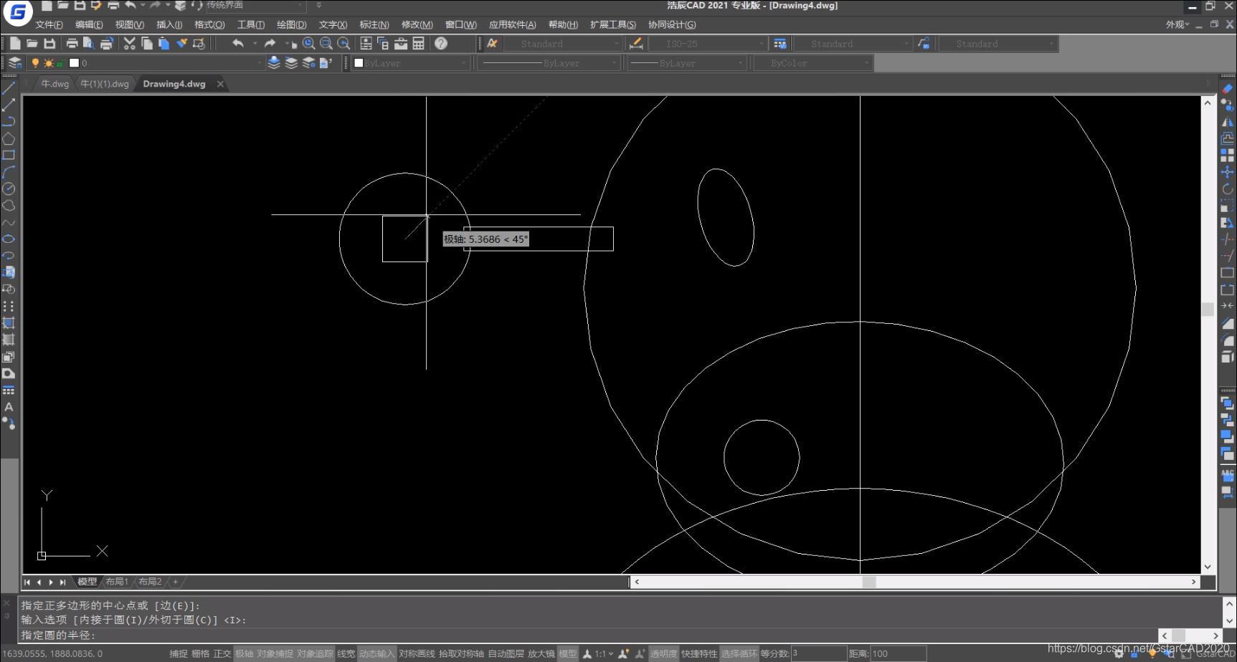The height and width of the screenshot is (662, 1237).
Task: Click the 等分数 input field showing 3
Action: click(x=818, y=653)
